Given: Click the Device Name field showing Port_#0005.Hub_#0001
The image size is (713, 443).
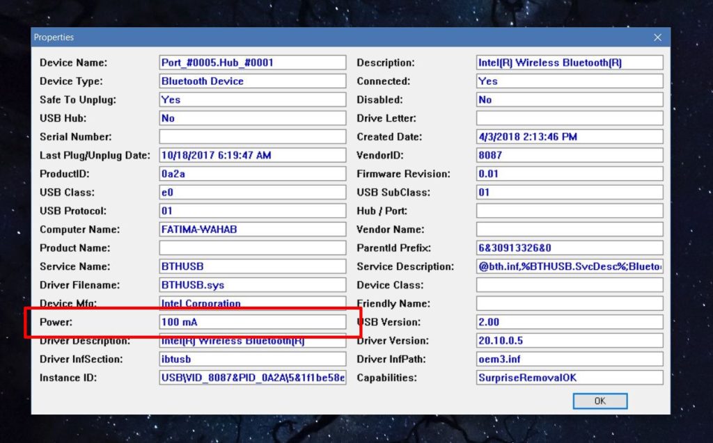Looking at the screenshot, I should tap(251, 62).
